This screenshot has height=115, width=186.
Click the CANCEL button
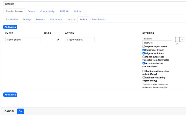9,111
